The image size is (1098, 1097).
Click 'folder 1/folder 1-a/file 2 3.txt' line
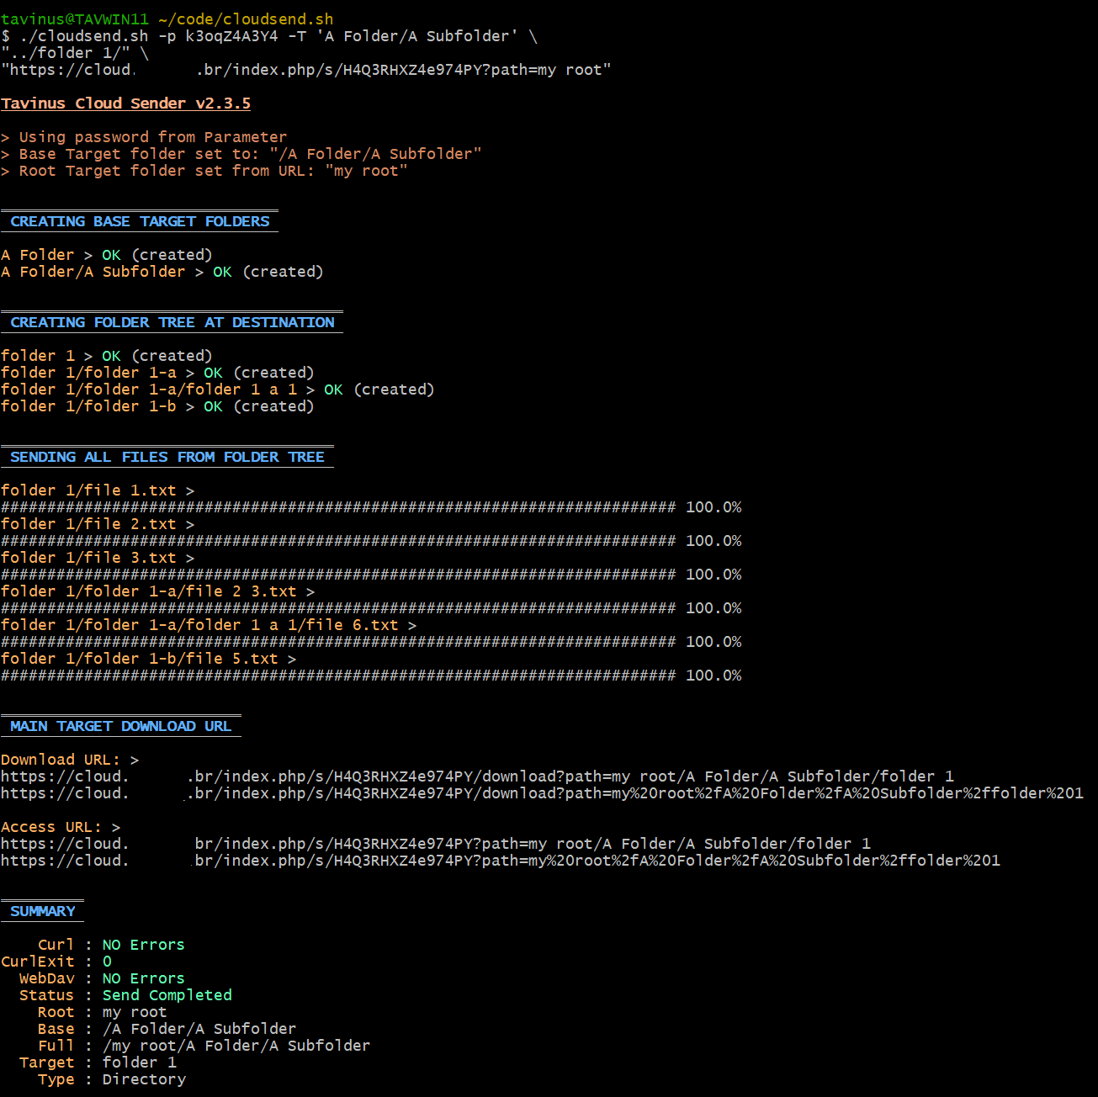click(158, 591)
